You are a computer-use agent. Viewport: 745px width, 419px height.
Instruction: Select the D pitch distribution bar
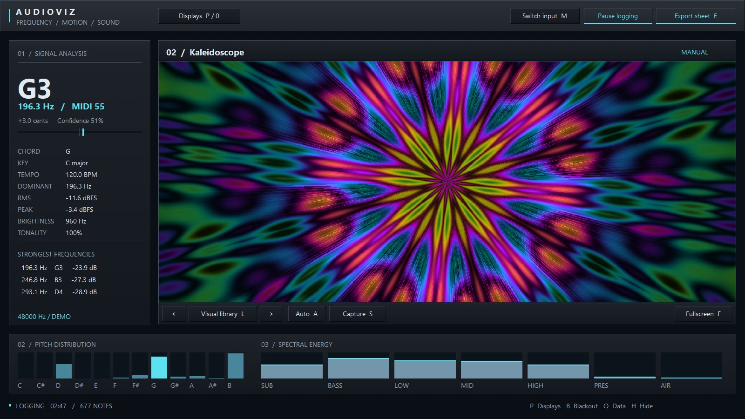(x=64, y=365)
